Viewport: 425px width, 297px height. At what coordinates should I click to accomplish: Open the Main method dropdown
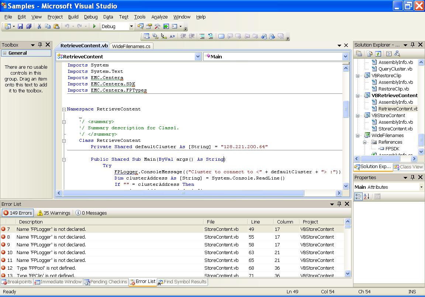point(345,57)
